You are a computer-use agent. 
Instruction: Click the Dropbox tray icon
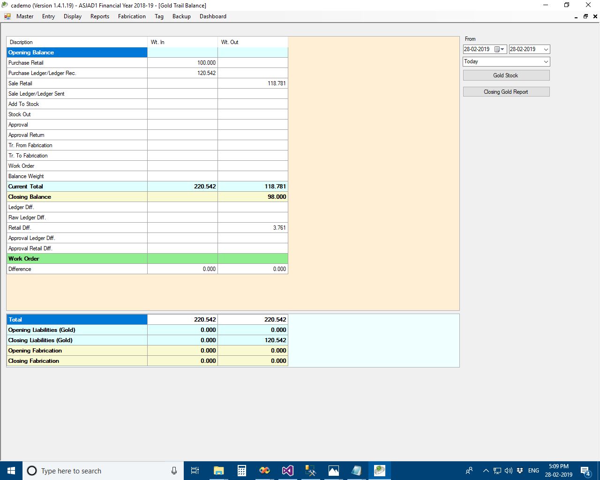pyautogui.click(x=520, y=471)
